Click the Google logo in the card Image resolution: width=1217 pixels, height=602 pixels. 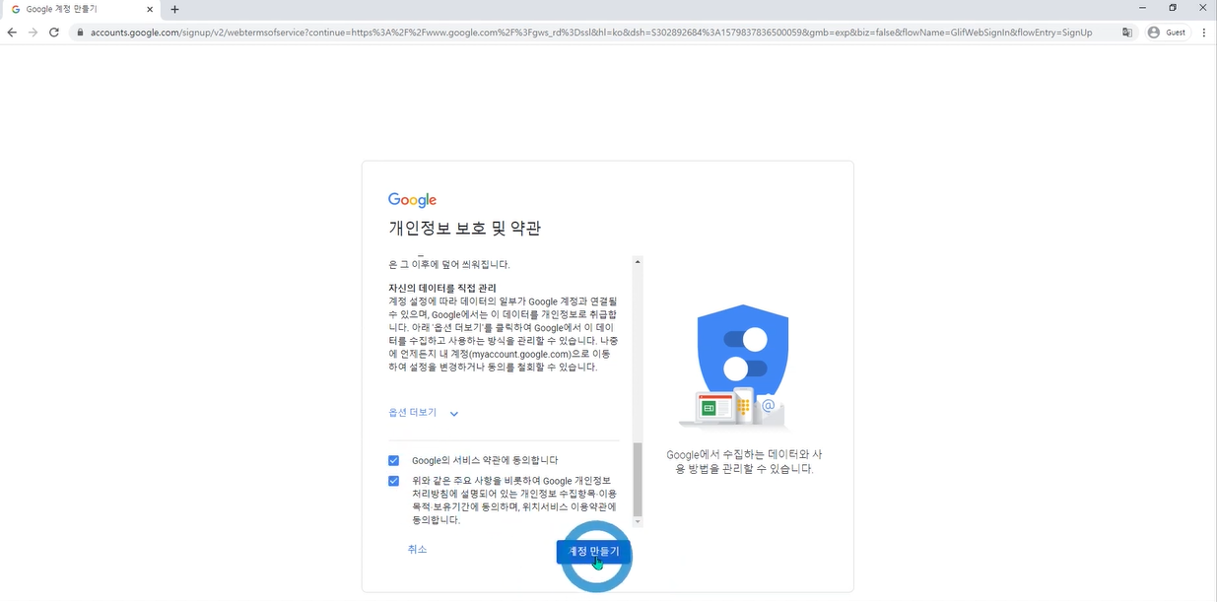pos(412,200)
